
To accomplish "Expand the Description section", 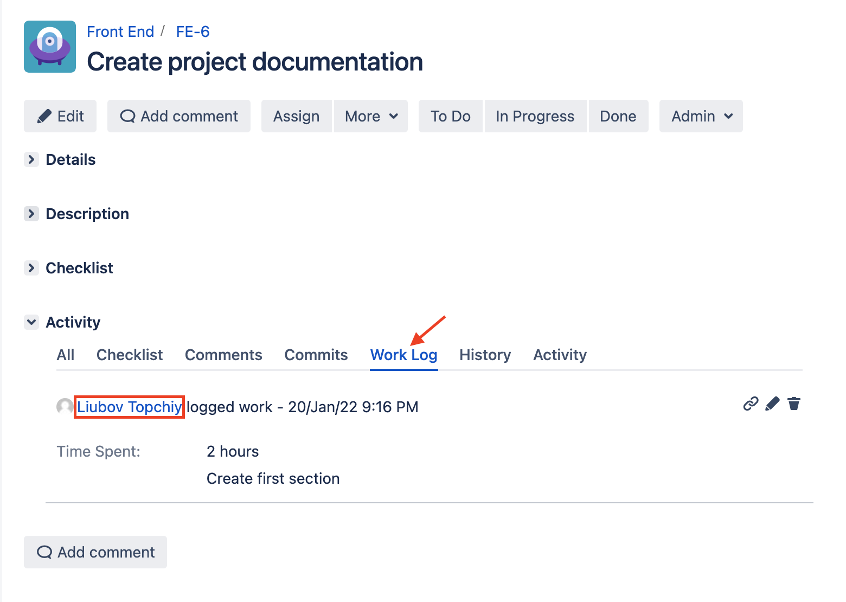I will point(31,214).
